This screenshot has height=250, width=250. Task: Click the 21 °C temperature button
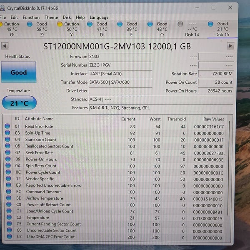(x=19, y=102)
